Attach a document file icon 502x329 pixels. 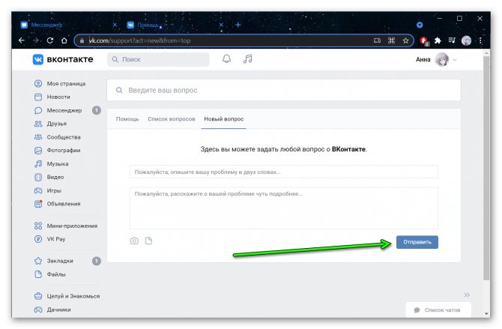pyautogui.click(x=148, y=241)
